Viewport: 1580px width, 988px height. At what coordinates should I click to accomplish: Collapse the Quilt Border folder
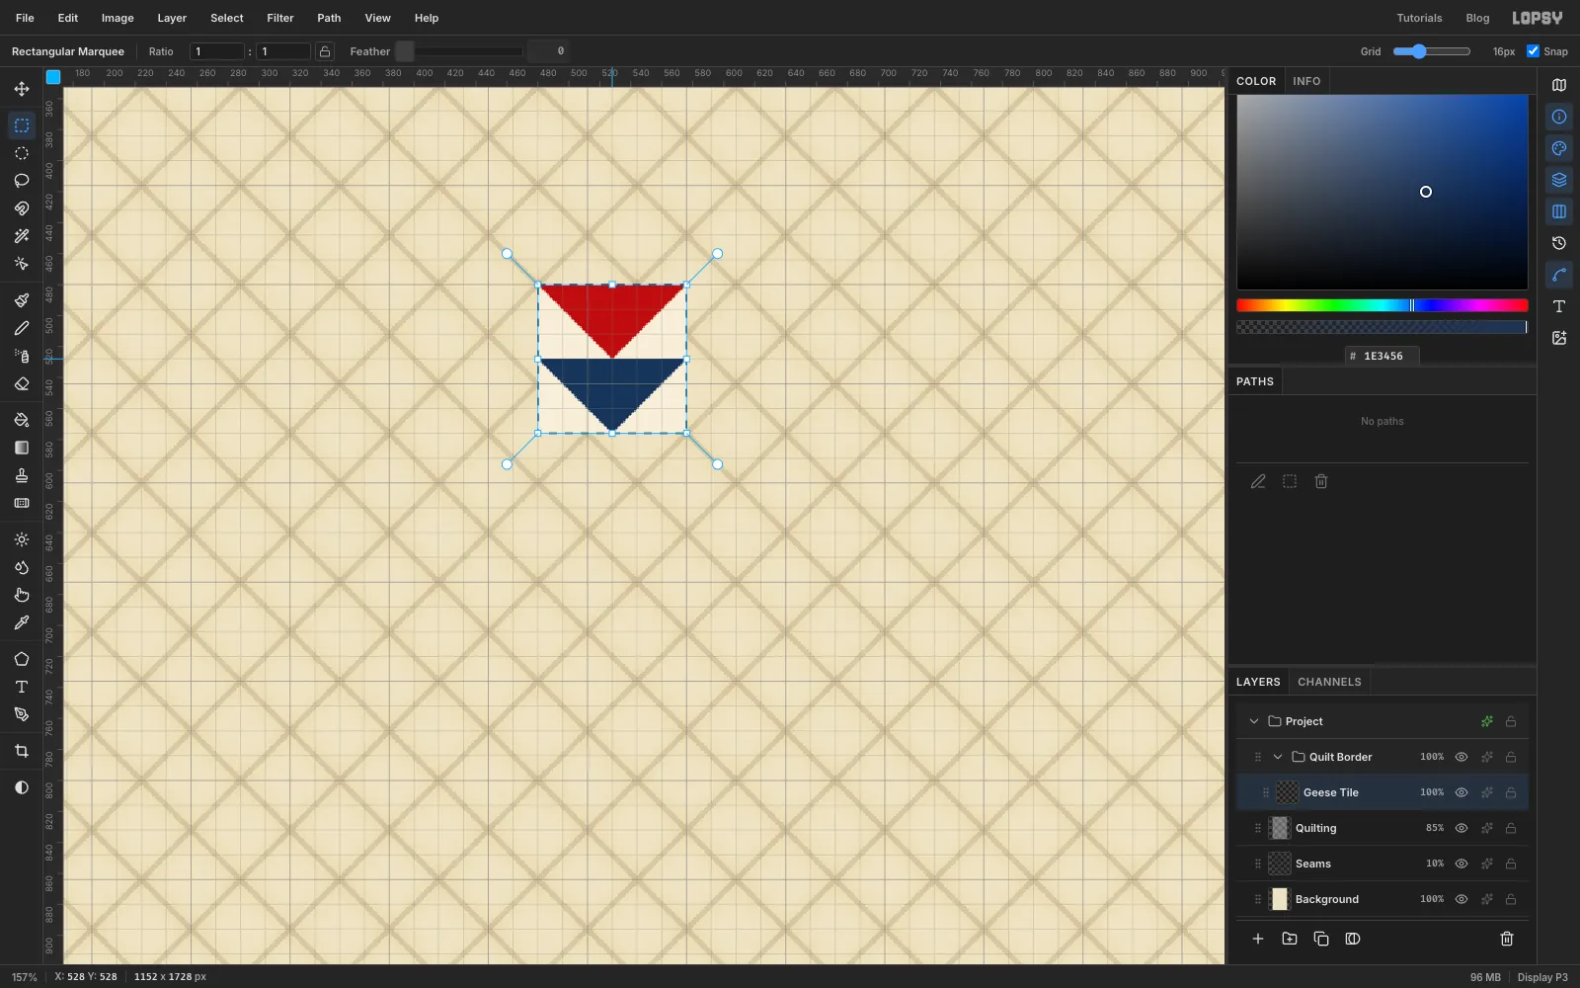point(1278,757)
